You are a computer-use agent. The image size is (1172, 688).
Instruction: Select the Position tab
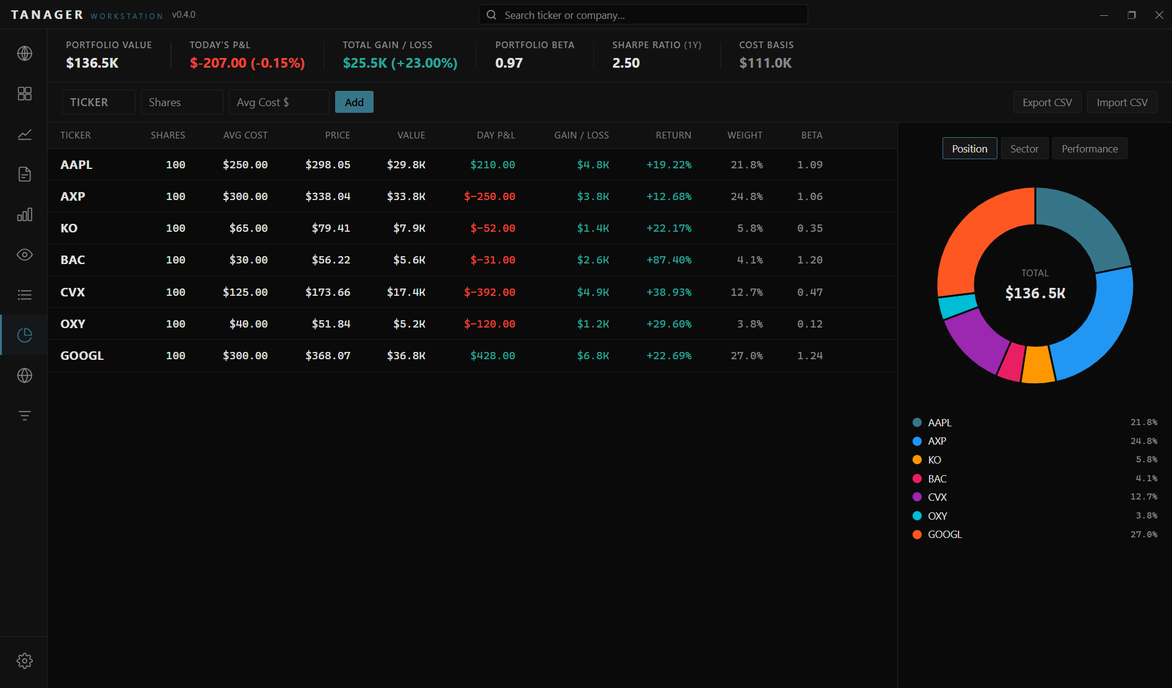pos(969,149)
